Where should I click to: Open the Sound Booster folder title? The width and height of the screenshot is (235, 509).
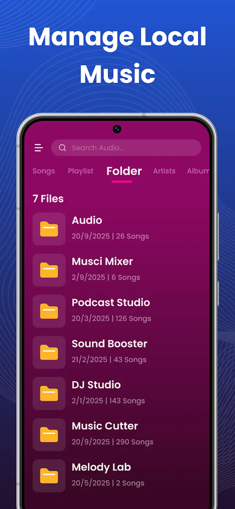tap(109, 344)
